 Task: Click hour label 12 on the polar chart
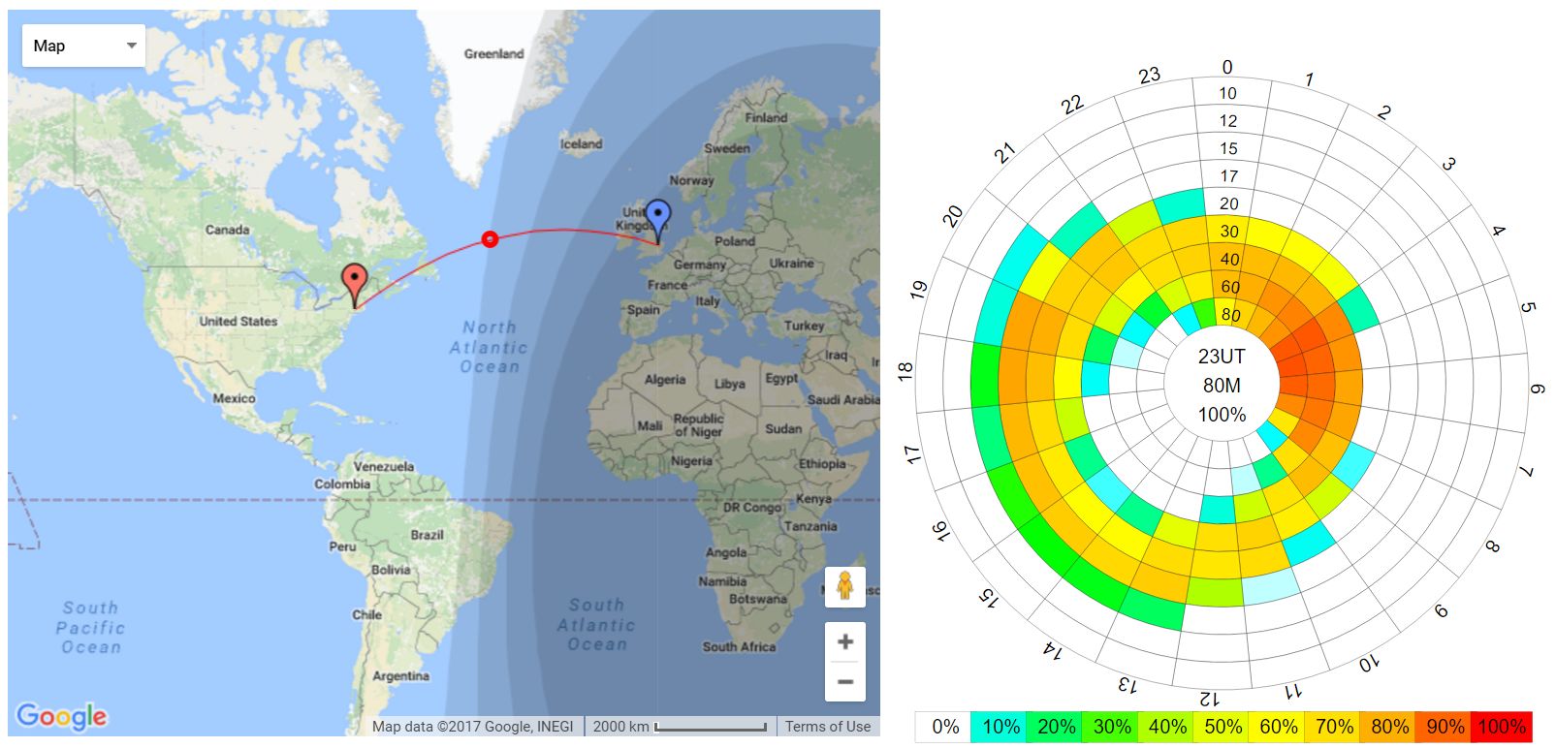point(1209,698)
